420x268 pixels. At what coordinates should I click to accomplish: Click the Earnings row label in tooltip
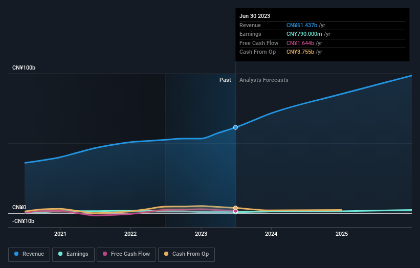click(x=250, y=34)
